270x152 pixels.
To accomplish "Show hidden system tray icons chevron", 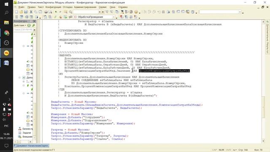I will pyautogui.click(x=9, y=99).
